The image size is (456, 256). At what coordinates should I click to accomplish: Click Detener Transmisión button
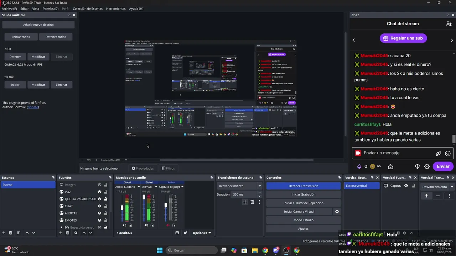(x=304, y=186)
